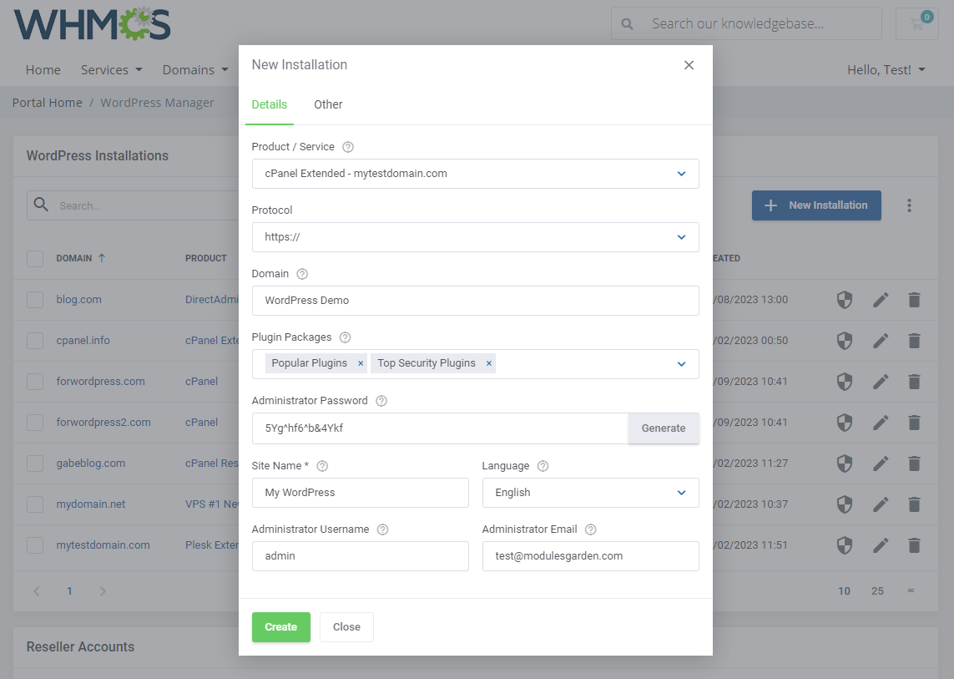This screenshot has height=679, width=954.
Task: Click Domain input field
Action: click(x=475, y=301)
